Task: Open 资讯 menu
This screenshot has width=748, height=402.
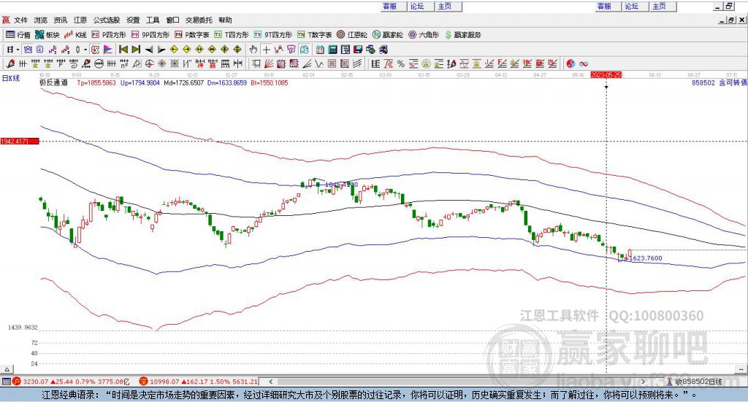Action: [x=60, y=20]
